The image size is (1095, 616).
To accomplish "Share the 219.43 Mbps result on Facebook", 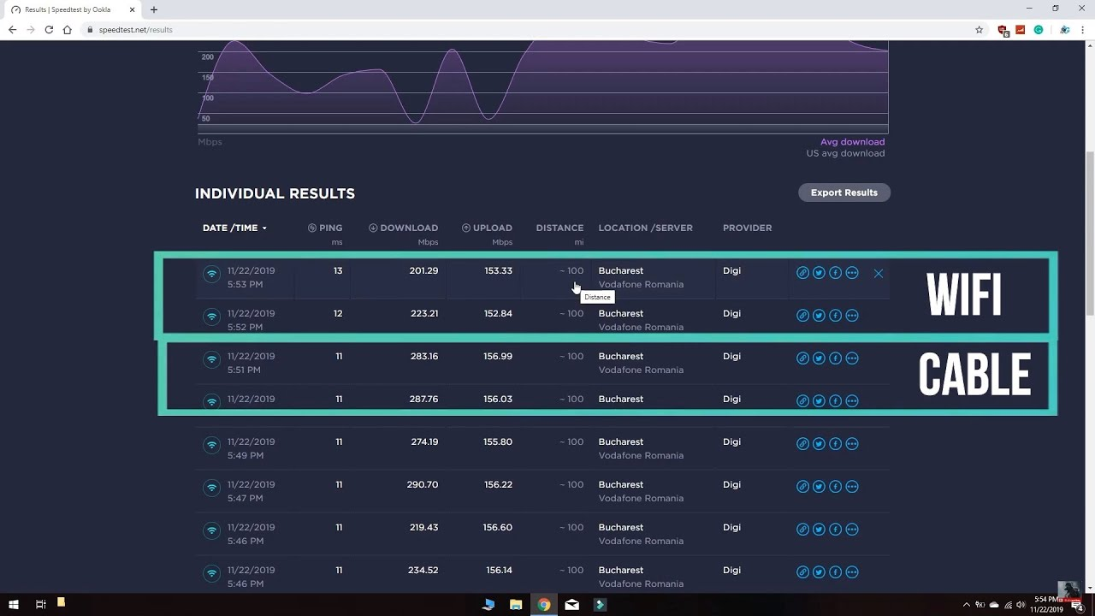I will point(835,530).
